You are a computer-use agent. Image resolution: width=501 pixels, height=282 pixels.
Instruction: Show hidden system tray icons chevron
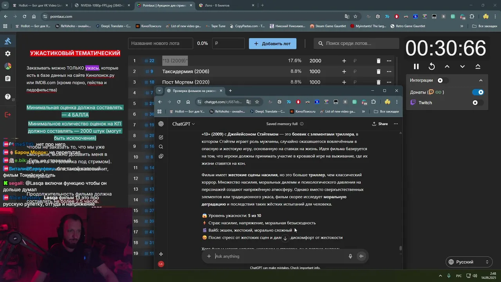point(440,276)
